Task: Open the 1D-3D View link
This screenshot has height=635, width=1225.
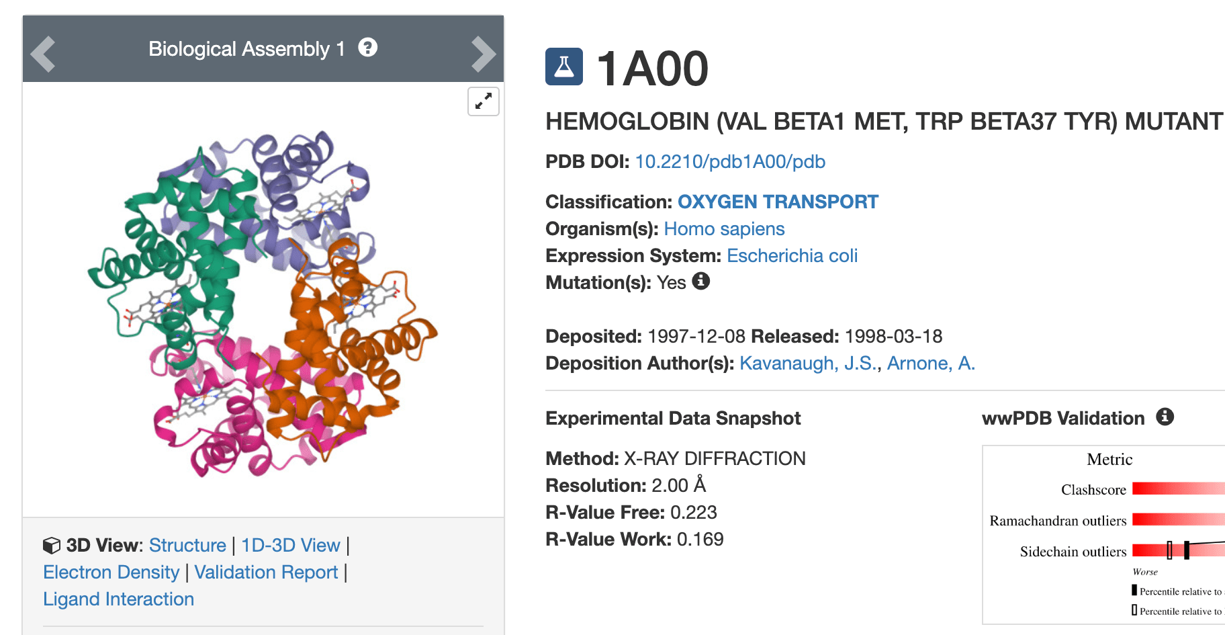Action: pos(290,545)
